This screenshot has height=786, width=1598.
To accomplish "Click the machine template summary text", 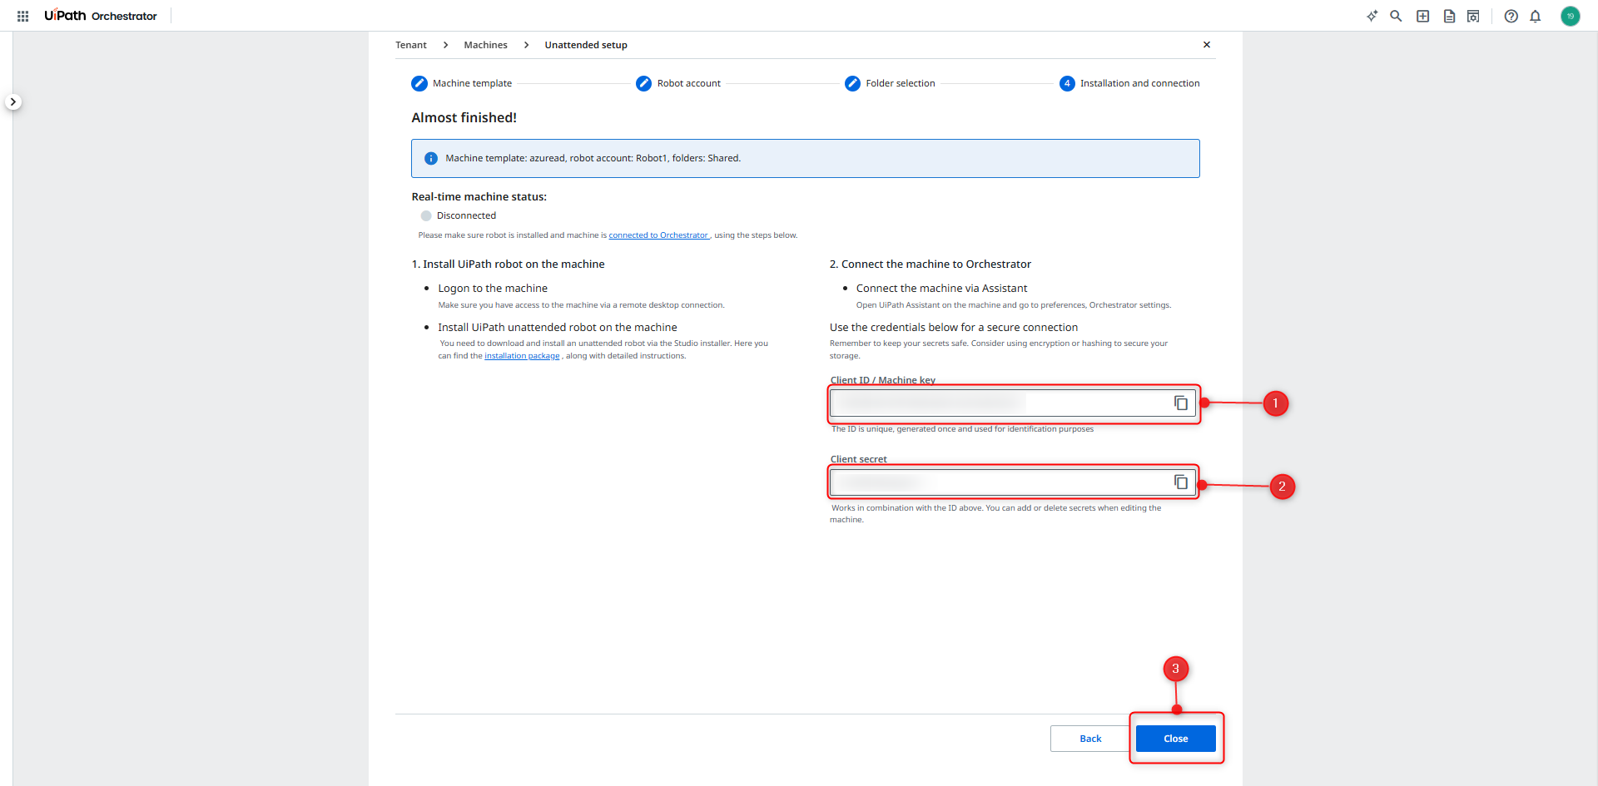I will click(593, 158).
